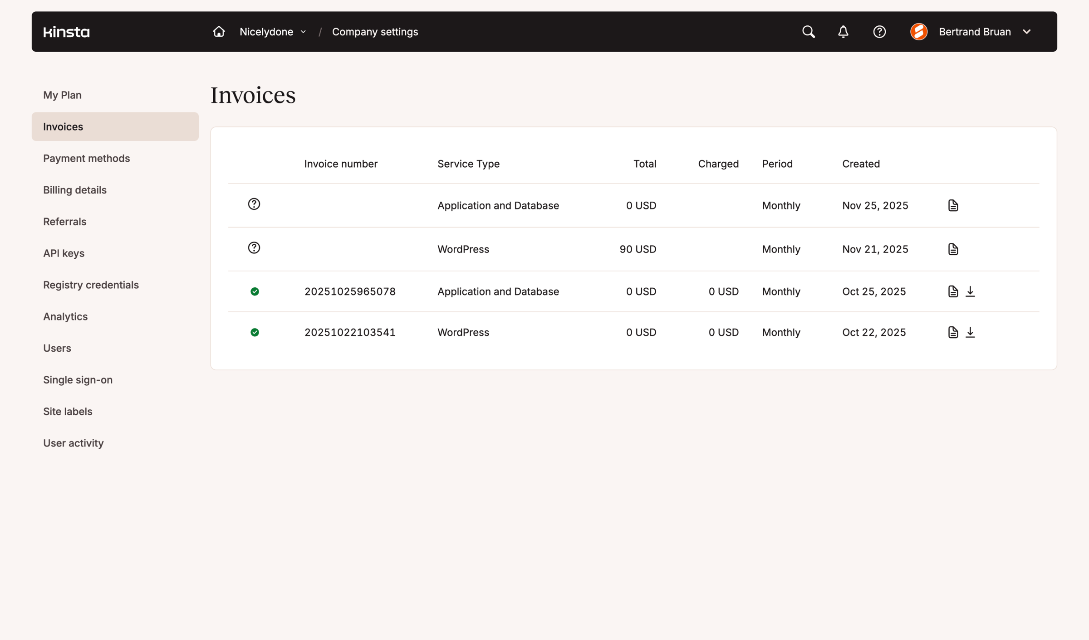Open Analytics settings

[x=65, y=316]
